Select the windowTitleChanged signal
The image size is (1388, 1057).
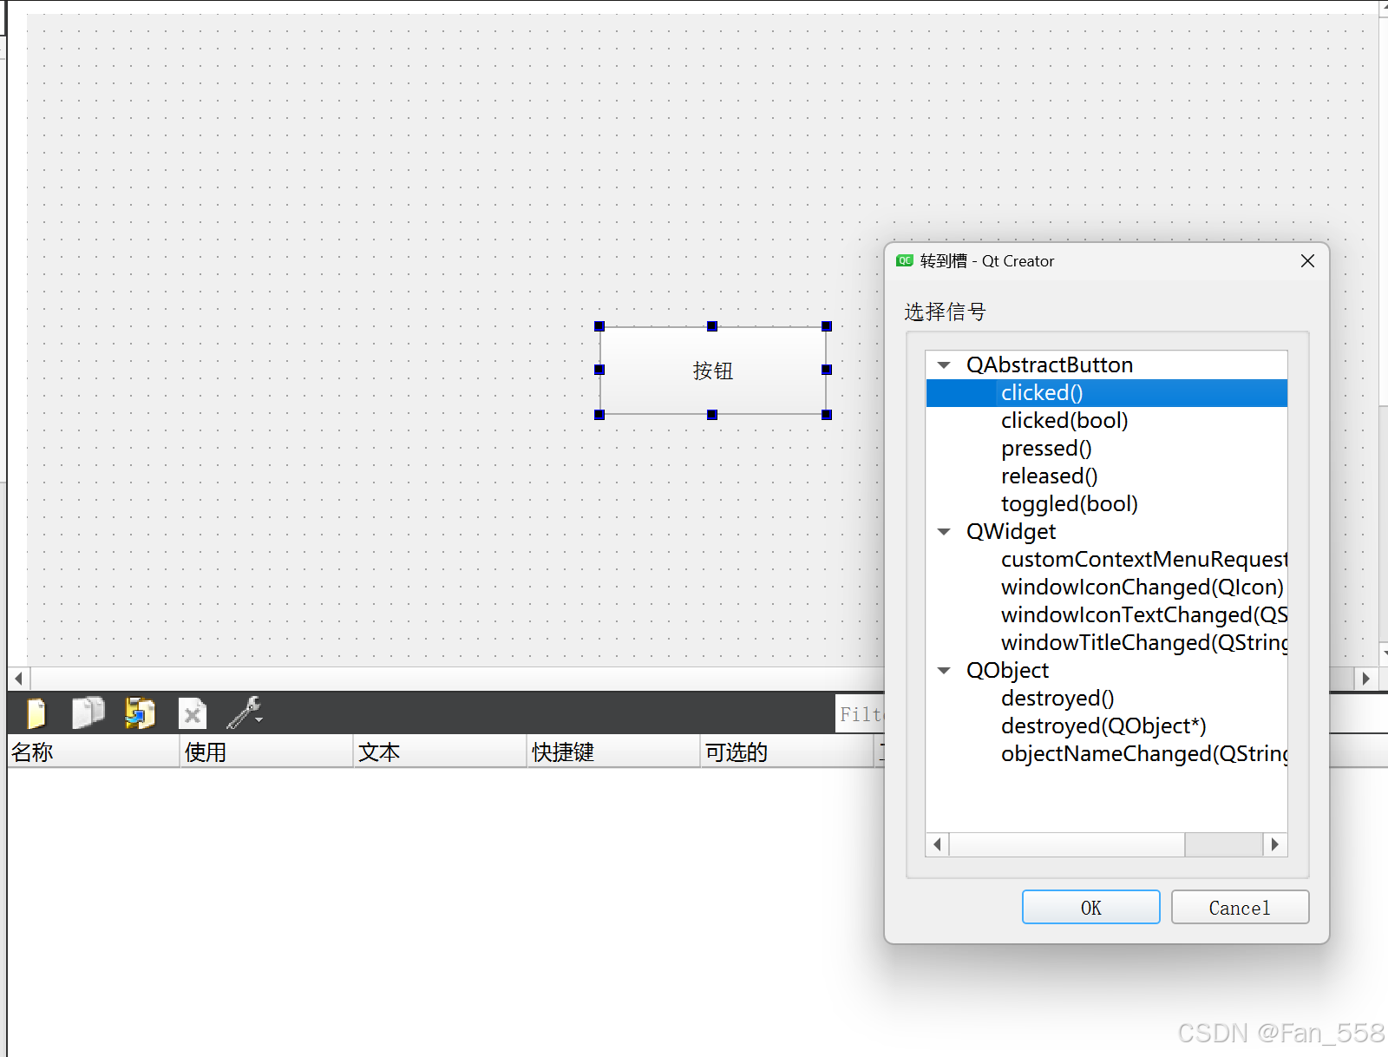tap(1107, 643)
